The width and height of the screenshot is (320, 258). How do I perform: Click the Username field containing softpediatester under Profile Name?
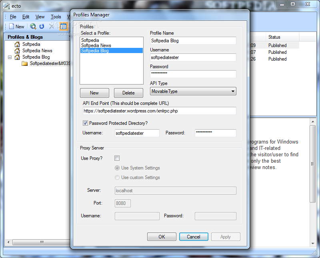pos(193,57)
